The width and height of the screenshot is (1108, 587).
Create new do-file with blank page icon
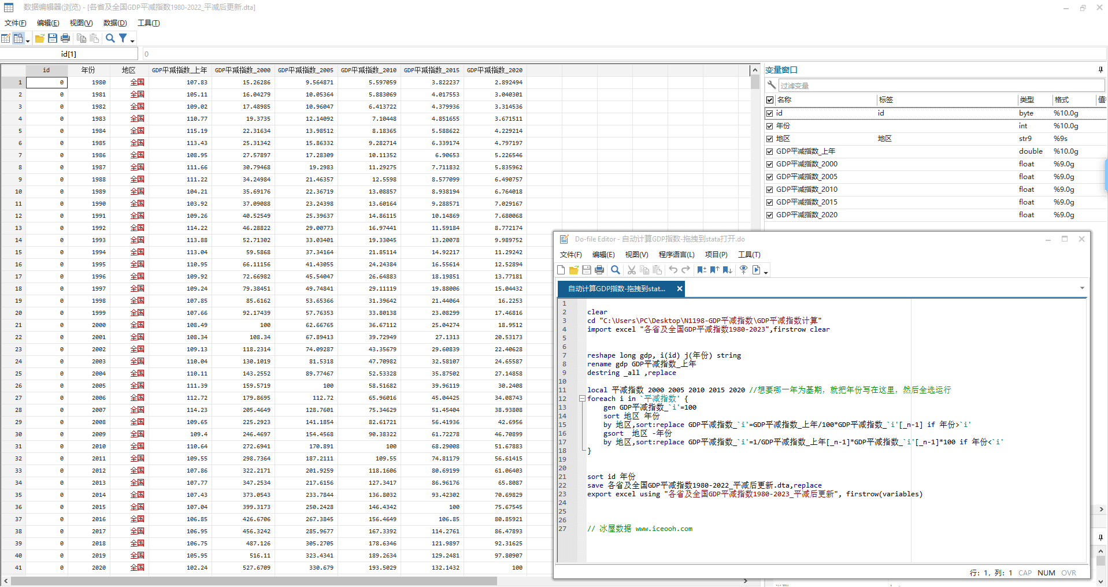click(561, 270)
